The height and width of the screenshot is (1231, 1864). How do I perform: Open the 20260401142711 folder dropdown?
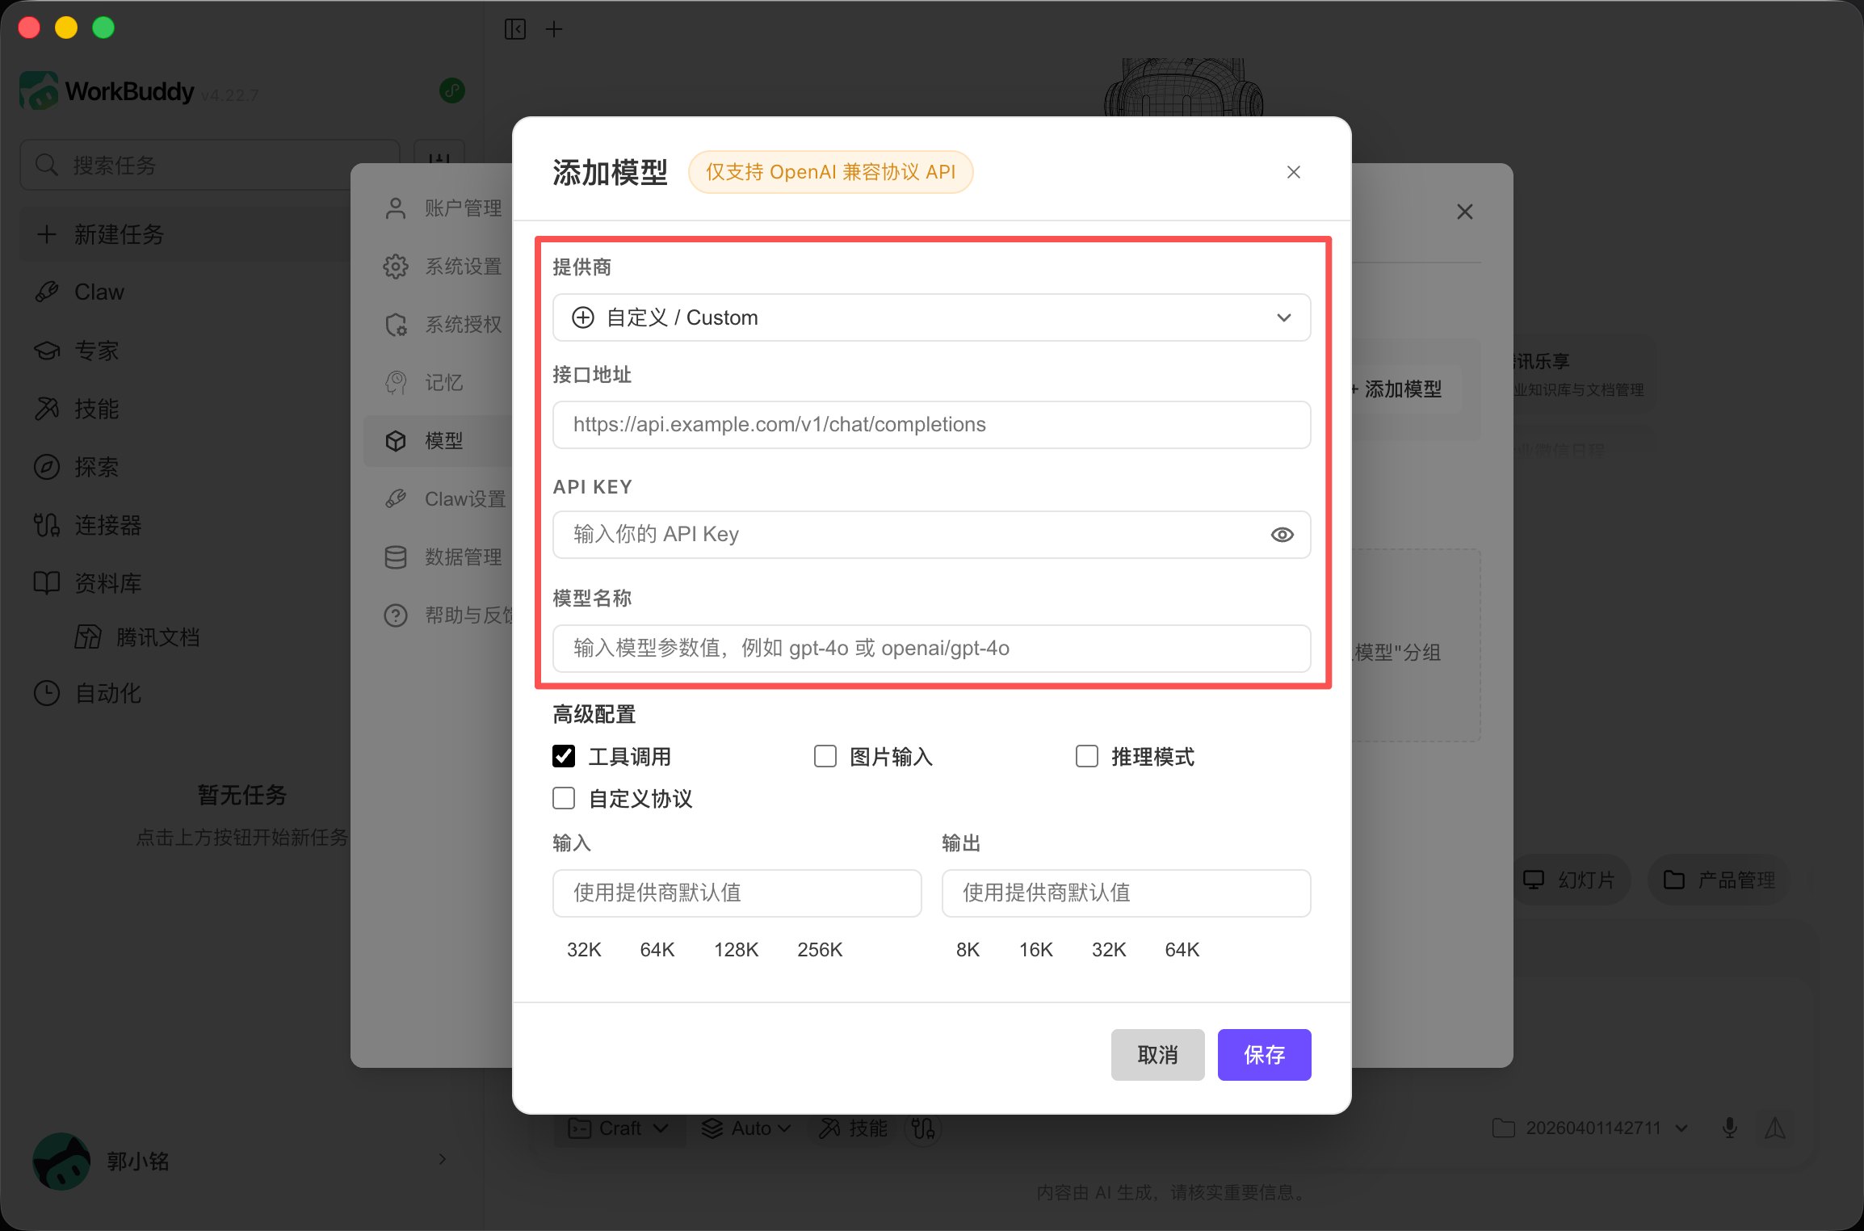1590,1128
